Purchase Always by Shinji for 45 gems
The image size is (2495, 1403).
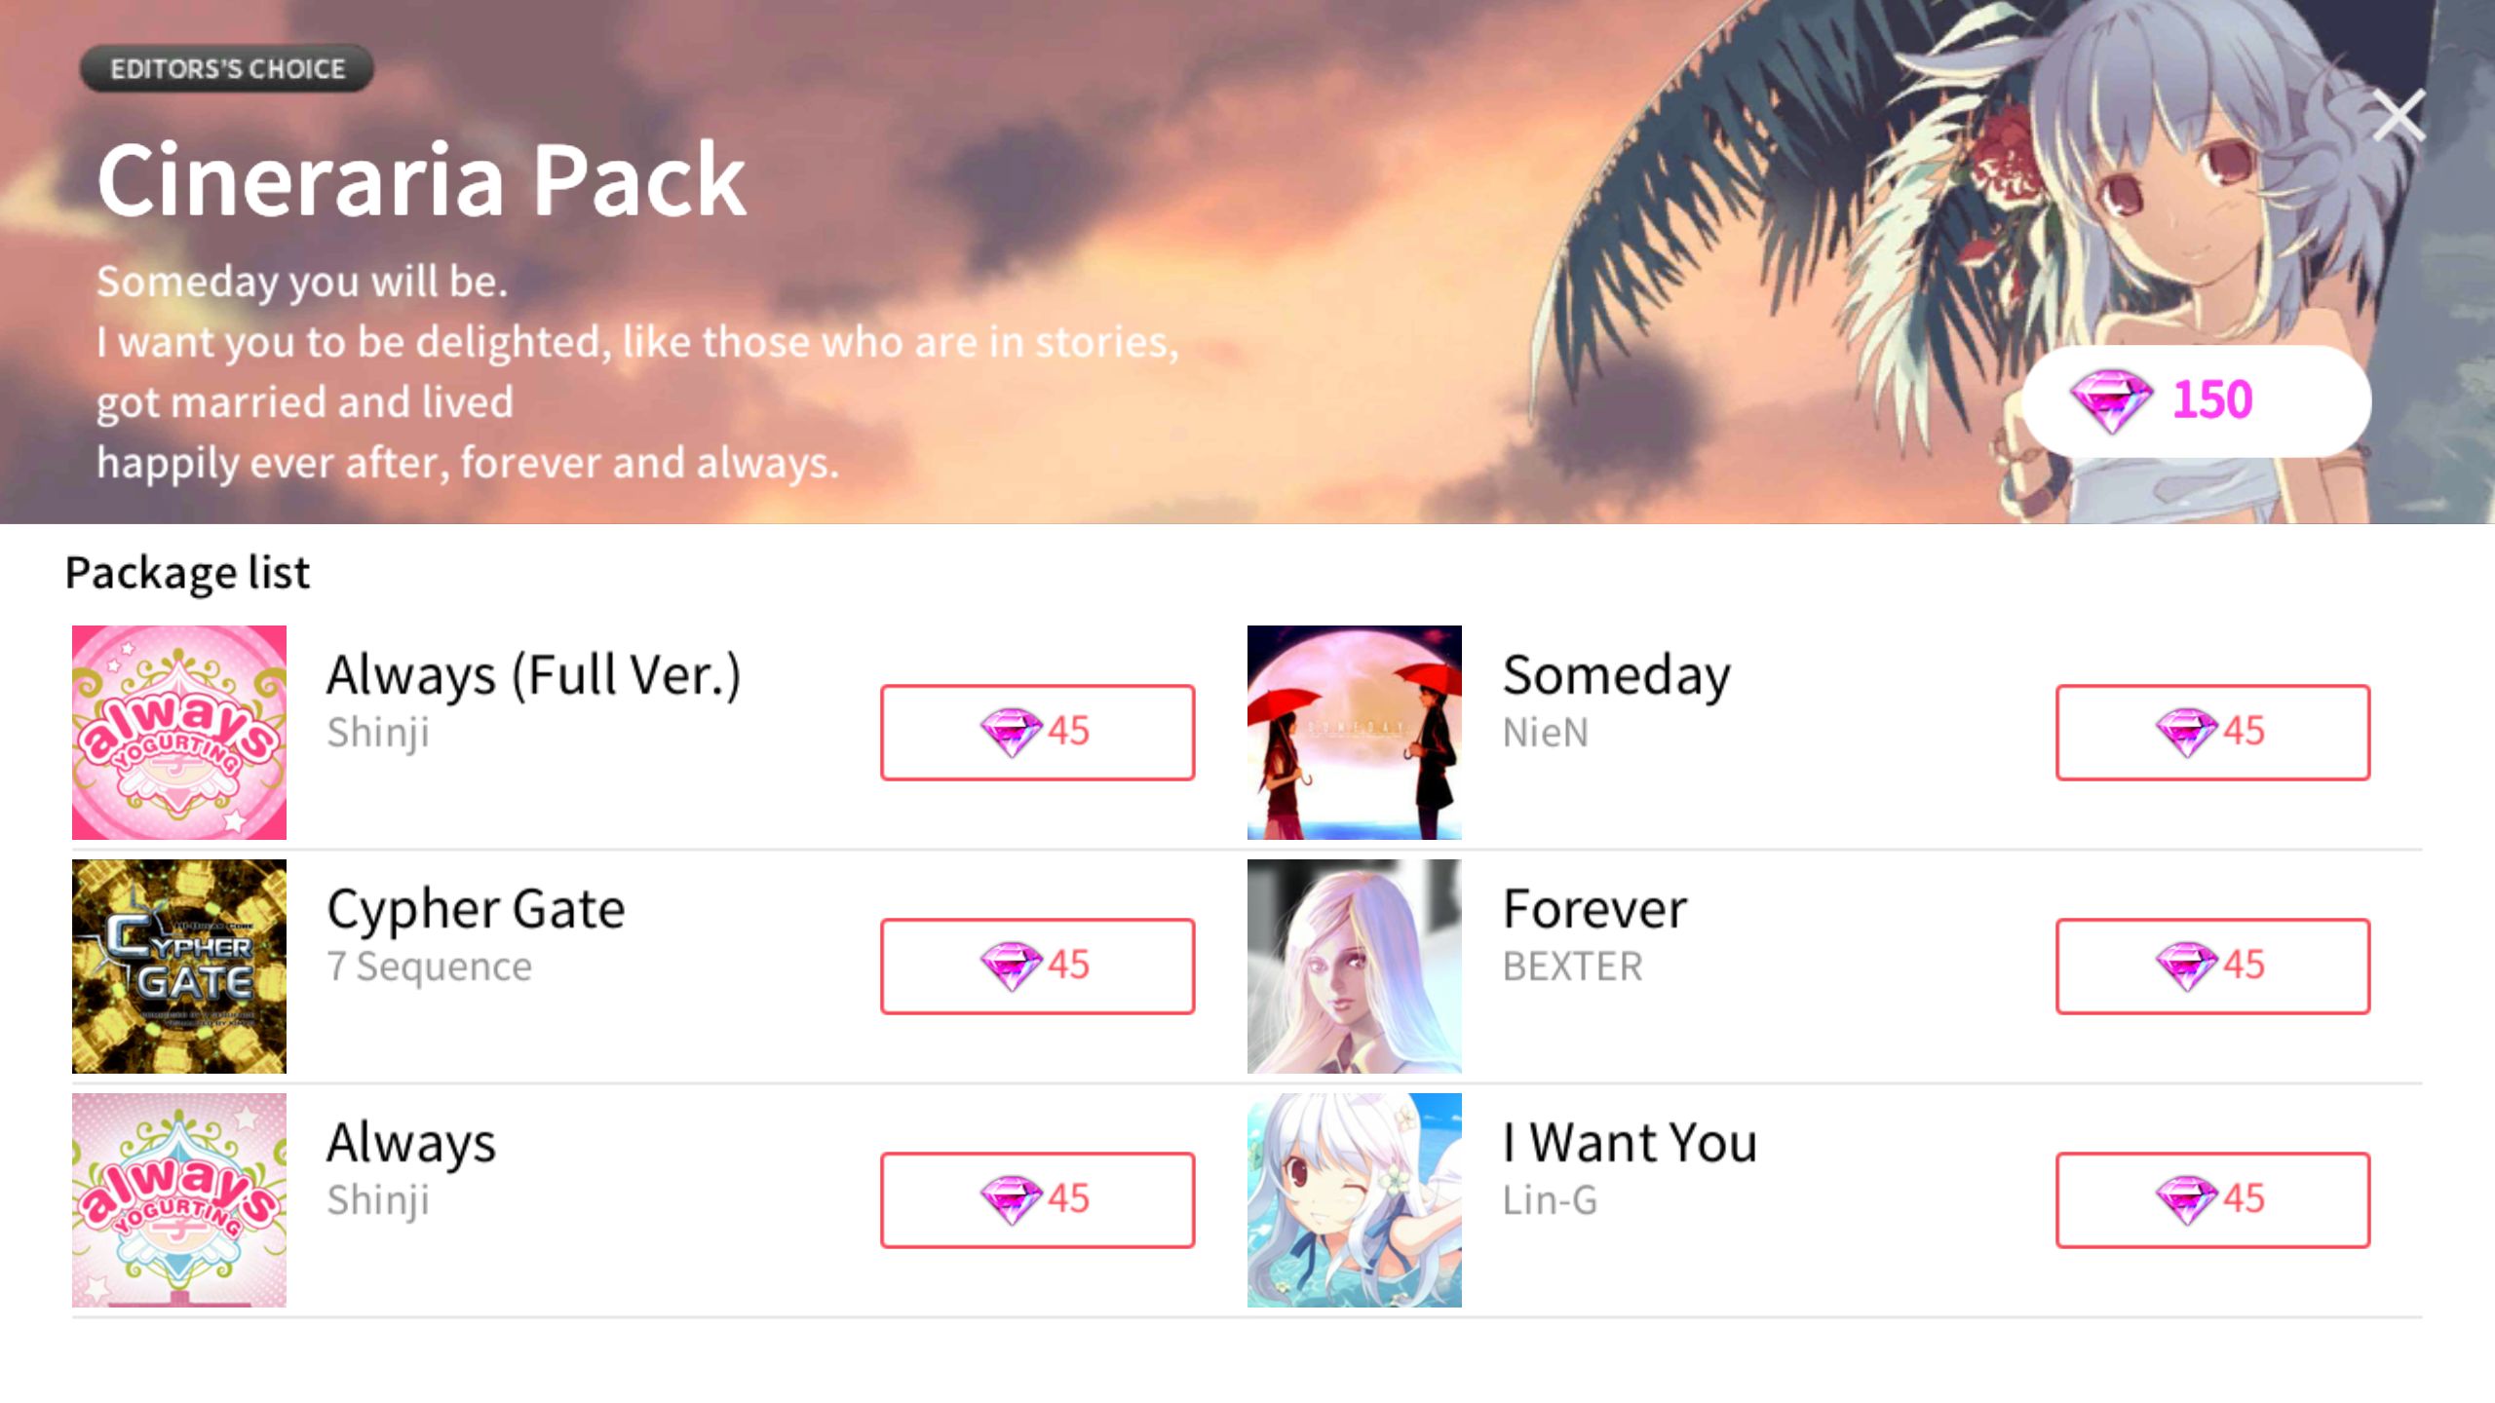[1037, 1199]
